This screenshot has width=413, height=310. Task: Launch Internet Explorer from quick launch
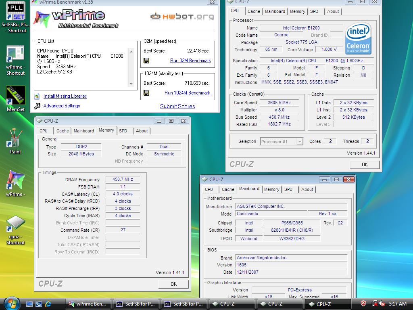click(x=48, y=304)
